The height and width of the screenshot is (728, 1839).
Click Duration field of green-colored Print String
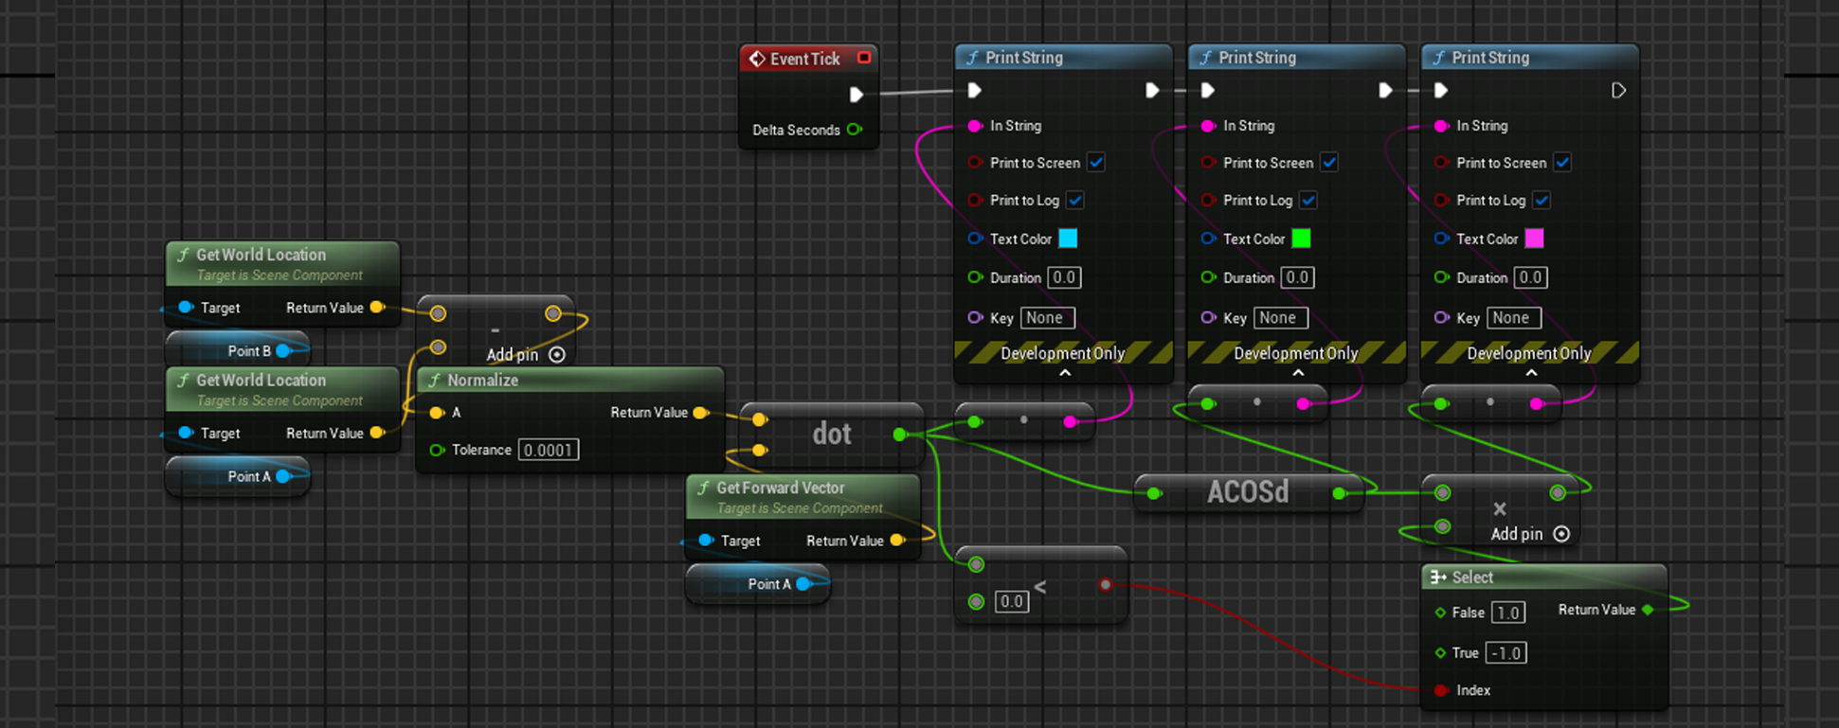coord(1297,277)
